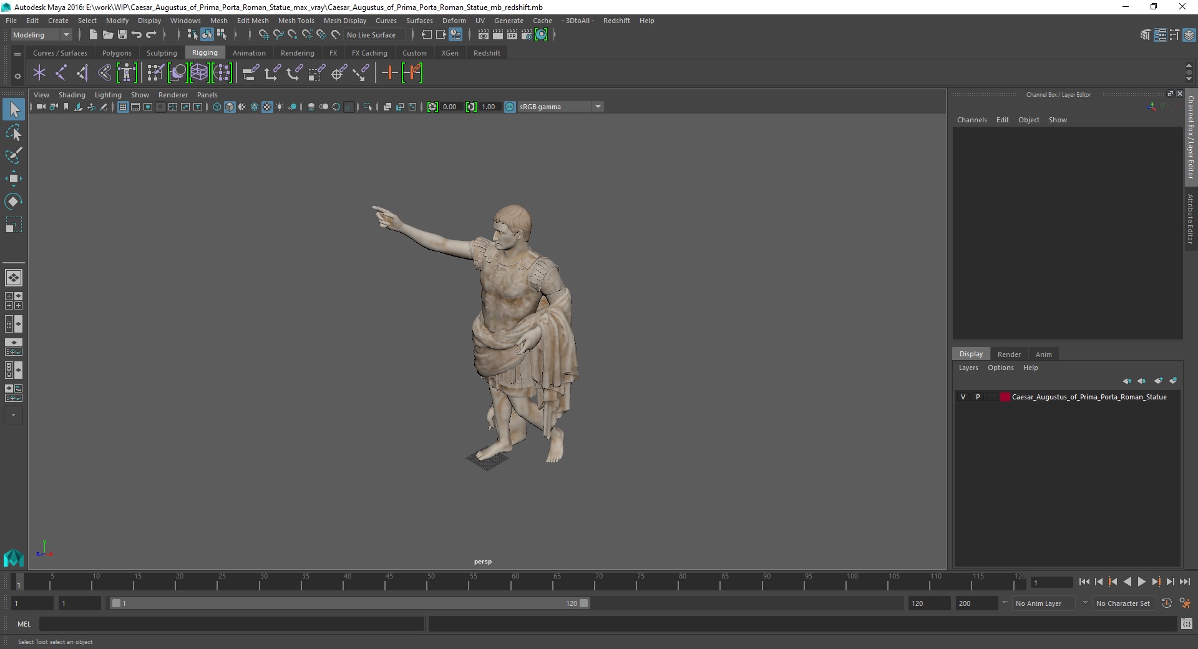Click the Redo icon in the status line
The width and height of the screenshot is (1198, 649).
tap(151, 35)
